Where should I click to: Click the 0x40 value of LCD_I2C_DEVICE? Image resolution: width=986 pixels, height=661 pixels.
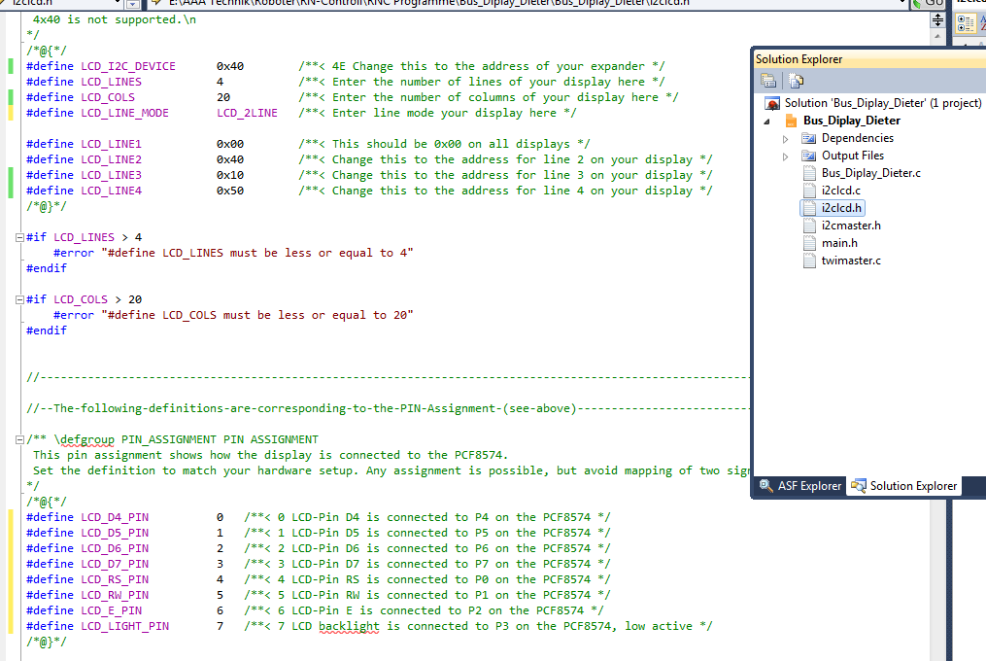[x=230, y=66]
